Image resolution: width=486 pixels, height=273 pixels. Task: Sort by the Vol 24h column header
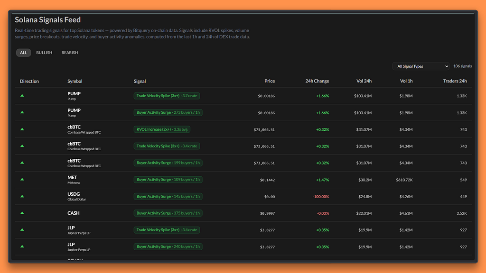[364, 81]
